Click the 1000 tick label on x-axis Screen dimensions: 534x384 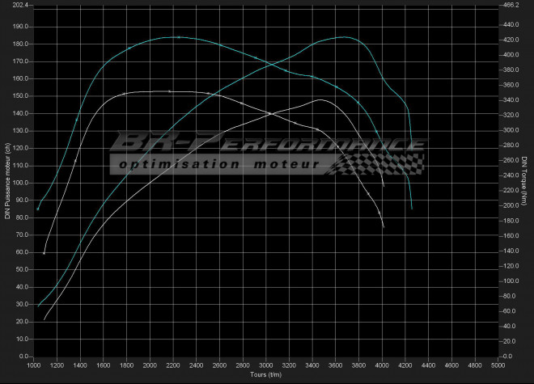[x=33, y=365]
